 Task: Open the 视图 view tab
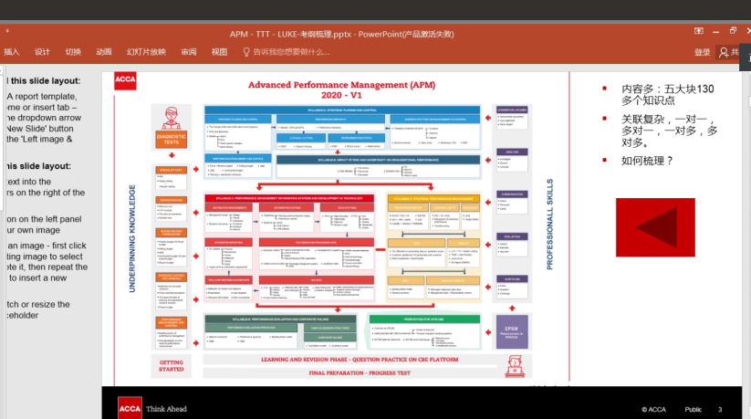pyautogui.click(x=219, y=52)
